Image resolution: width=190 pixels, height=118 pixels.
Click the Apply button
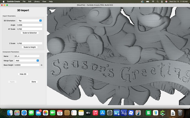tap(12, 82)
